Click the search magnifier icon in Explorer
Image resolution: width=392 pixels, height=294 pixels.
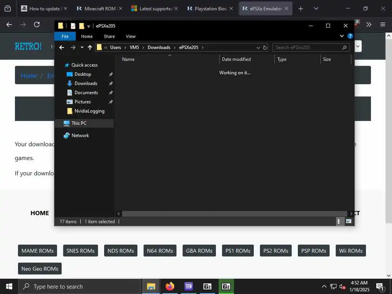344,47
